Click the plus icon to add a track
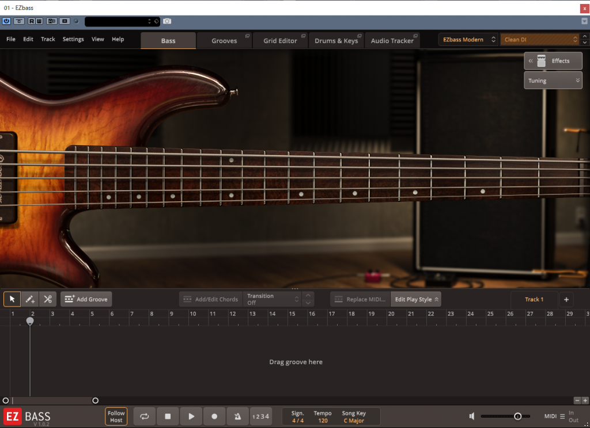This screenshot has width=590, height=428. (566, 299)
